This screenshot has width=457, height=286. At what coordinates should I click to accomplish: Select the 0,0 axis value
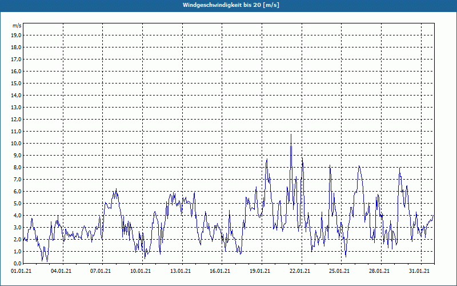point(17,263)
